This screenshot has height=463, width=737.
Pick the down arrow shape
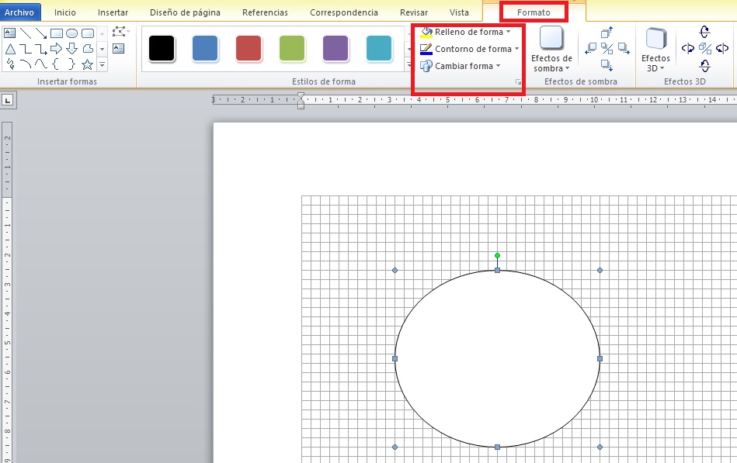pos(71,48)
